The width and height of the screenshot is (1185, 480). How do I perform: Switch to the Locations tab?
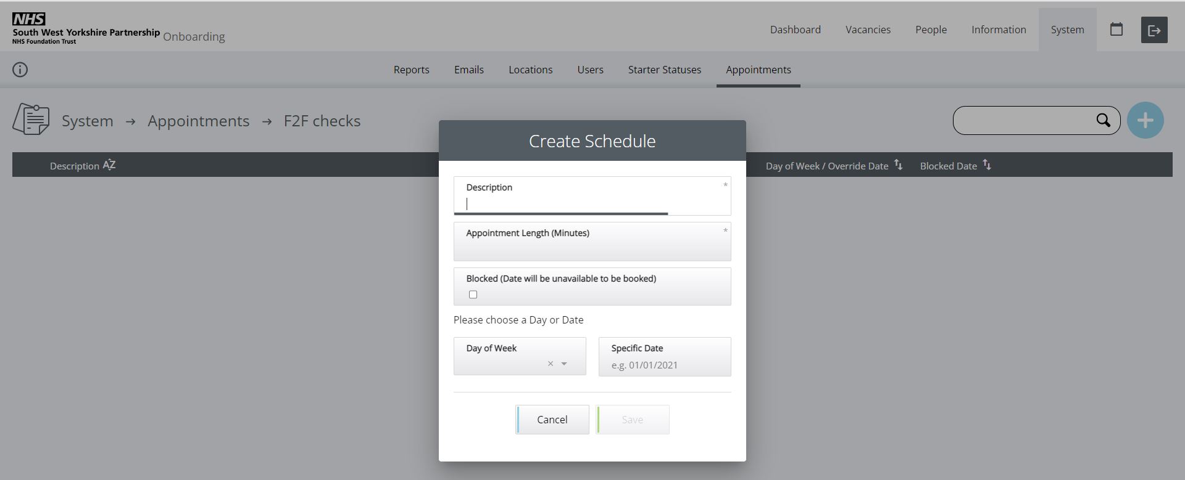(530, 70)
